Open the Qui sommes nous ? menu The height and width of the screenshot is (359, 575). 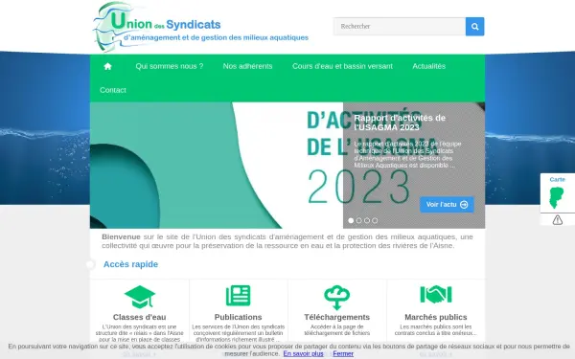click(x=170, y=66)
